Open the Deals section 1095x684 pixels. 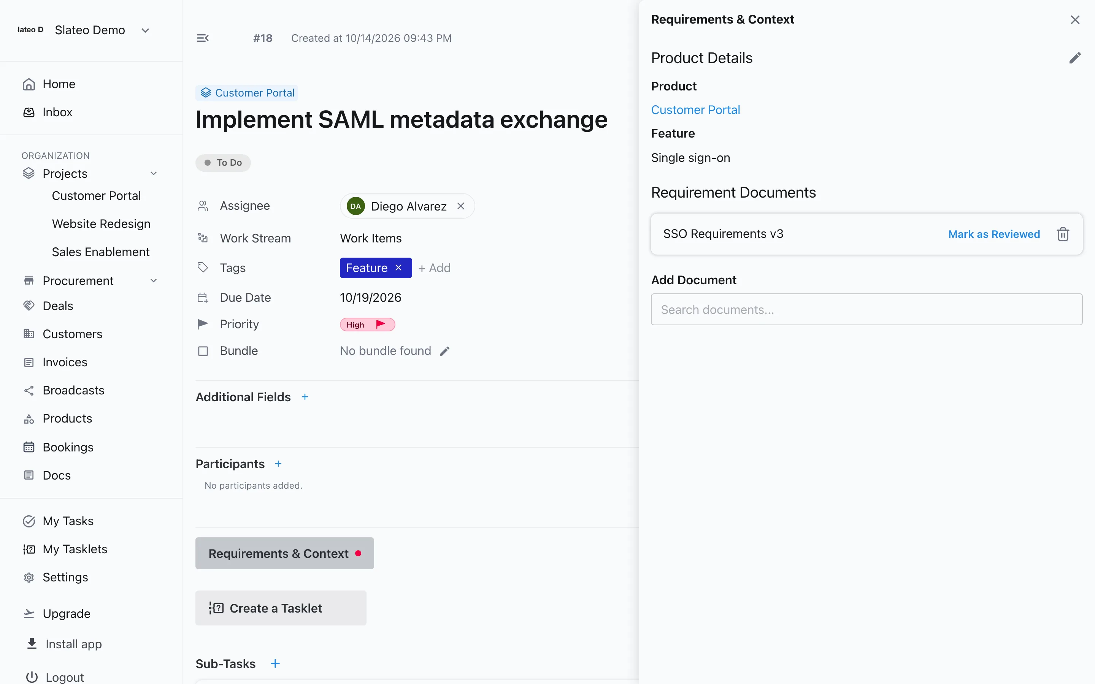point(57,306)
